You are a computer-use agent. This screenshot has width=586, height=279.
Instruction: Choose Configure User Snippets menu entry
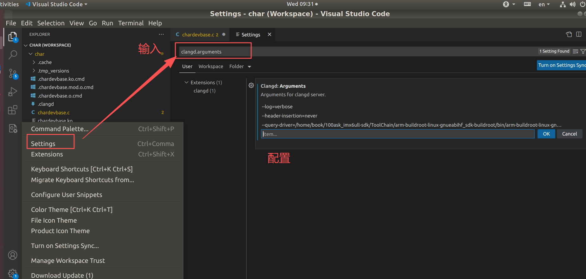pos(103,195)
